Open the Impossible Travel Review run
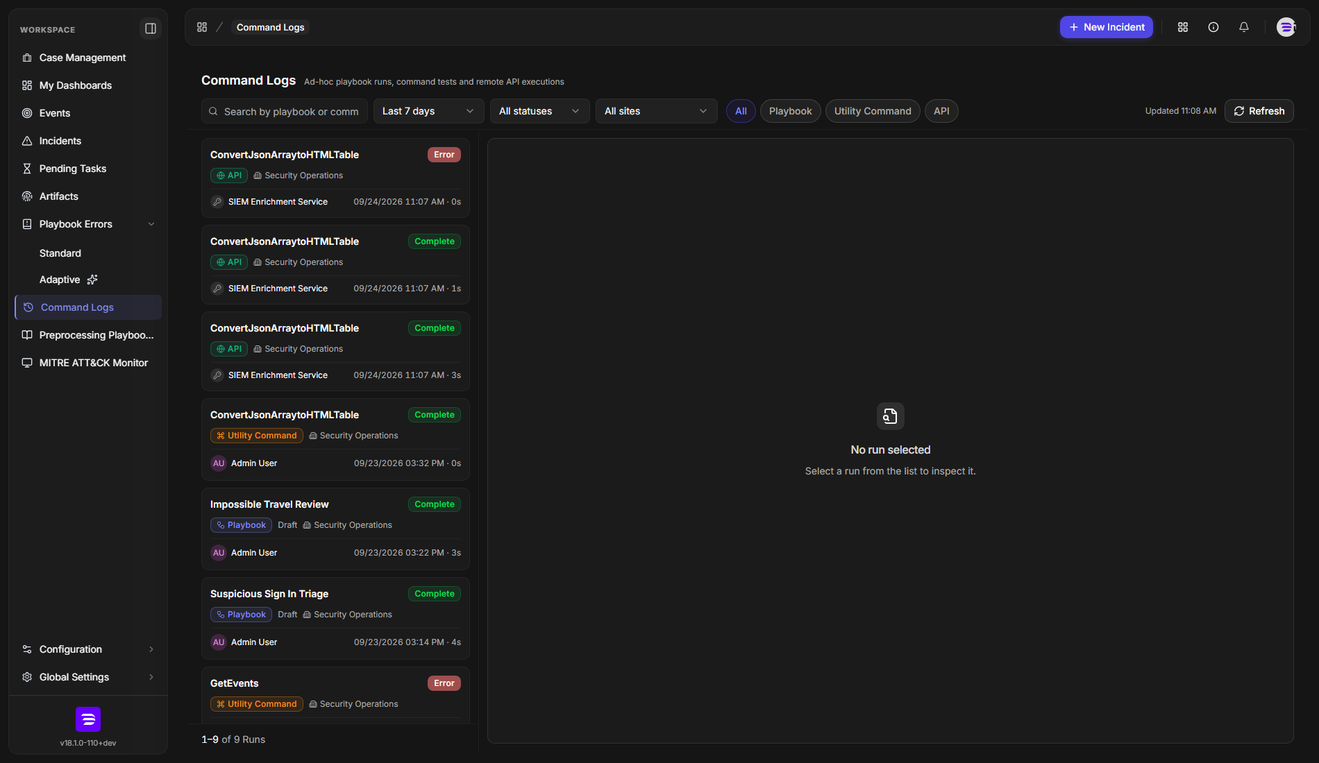This screenshot has height=763, width=1319. pos(335,529)
